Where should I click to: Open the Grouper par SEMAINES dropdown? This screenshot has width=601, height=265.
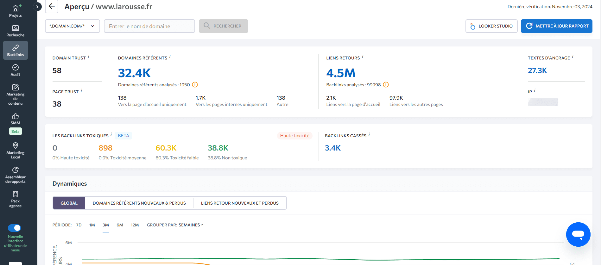pos(191,225)
